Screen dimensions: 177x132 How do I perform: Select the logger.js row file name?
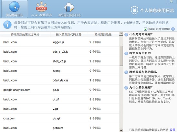click(x=58, y=42)
